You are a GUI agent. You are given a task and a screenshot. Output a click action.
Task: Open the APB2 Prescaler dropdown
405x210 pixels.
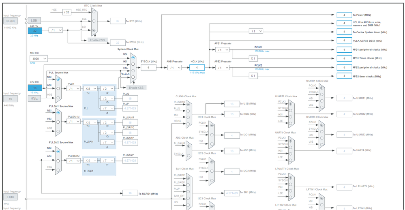(x=223, y=68)
